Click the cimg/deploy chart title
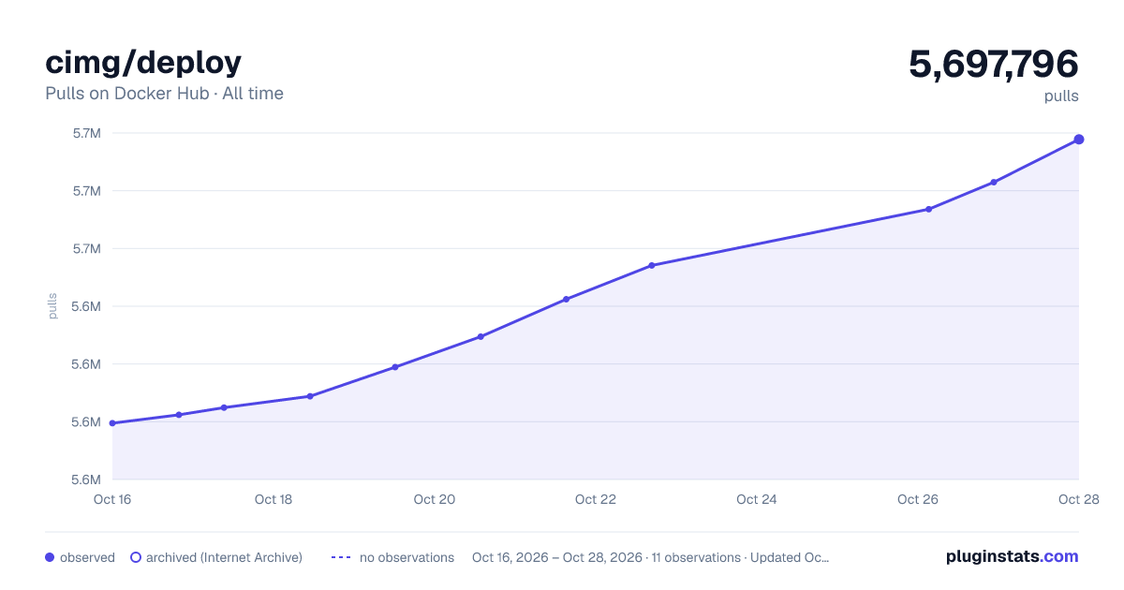Viewport: 1124px width, 590px height. click(x=143, y=62)
